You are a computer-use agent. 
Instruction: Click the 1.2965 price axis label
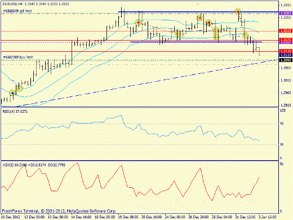pos(286,93)
